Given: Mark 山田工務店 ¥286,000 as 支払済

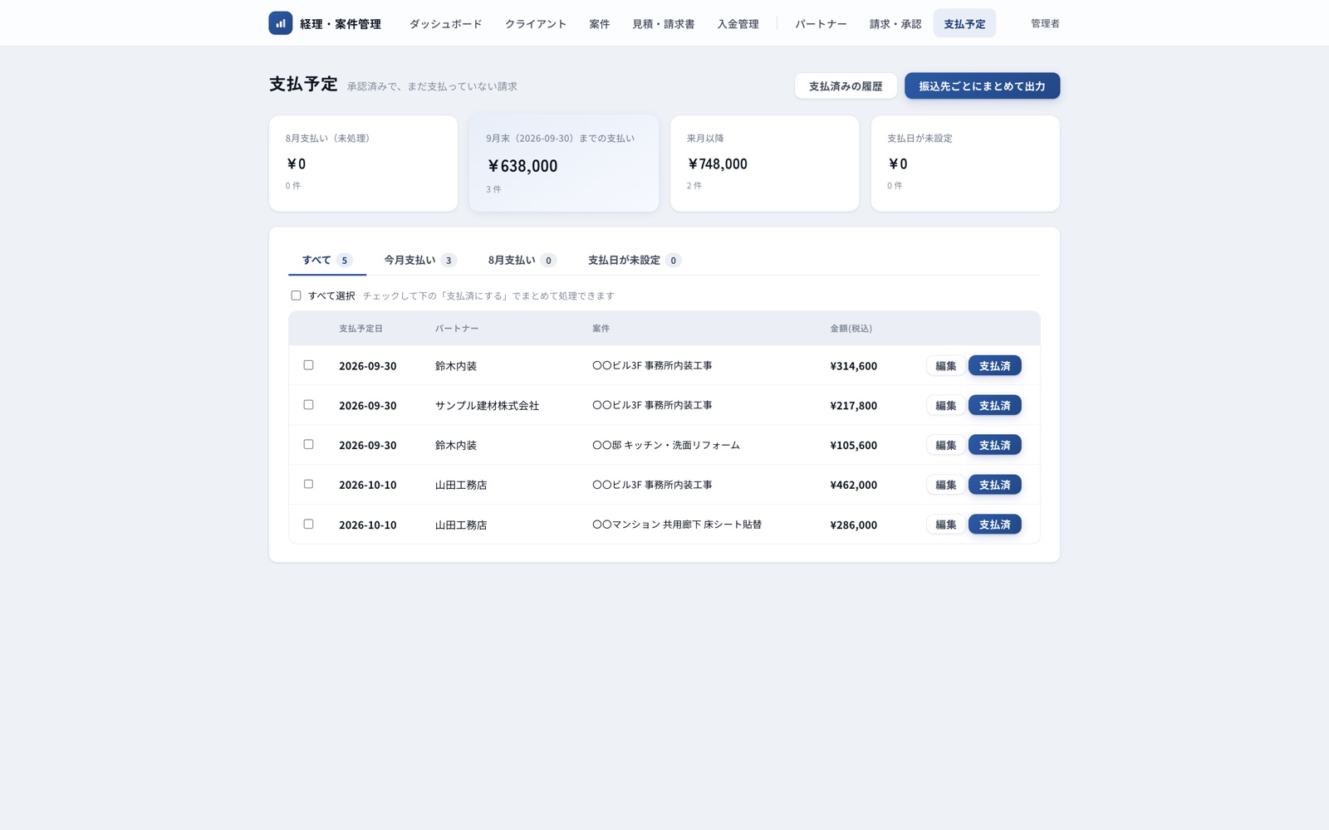Looking at the screenshot, I should click(x=994, y=525).
